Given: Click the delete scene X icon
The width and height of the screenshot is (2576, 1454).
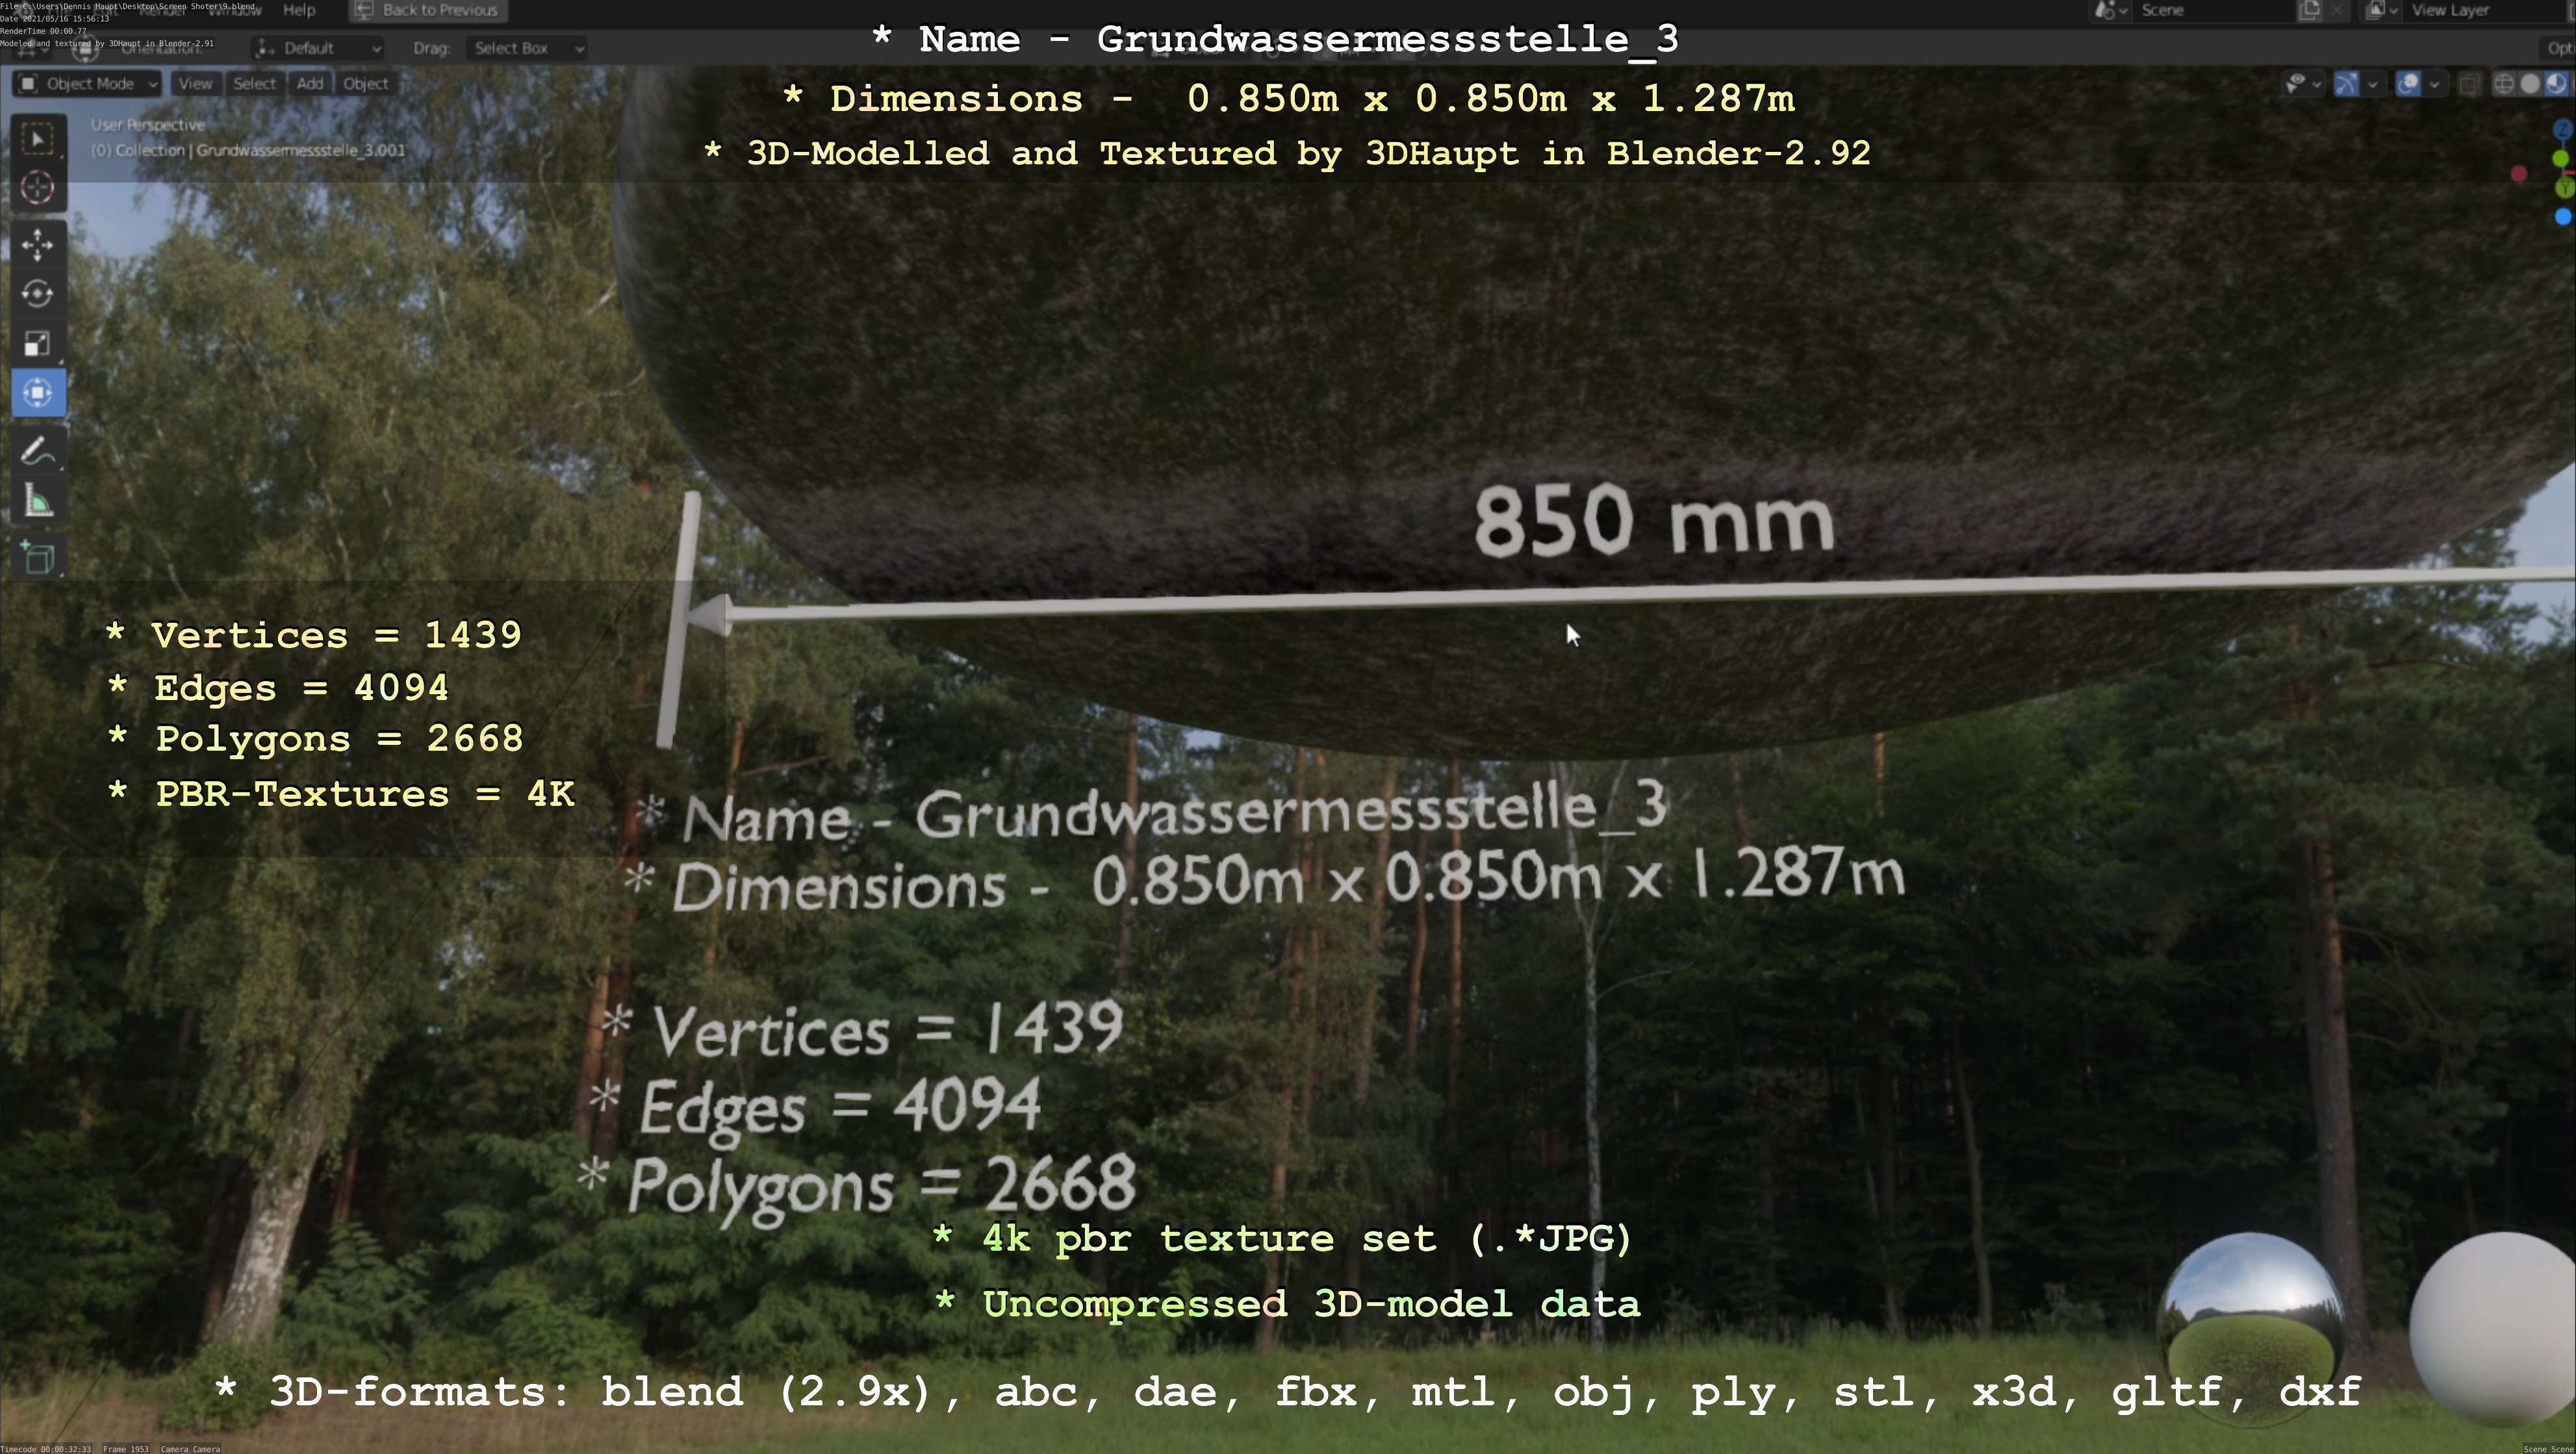Looking at the screenshot, I should pos(2337,10).
